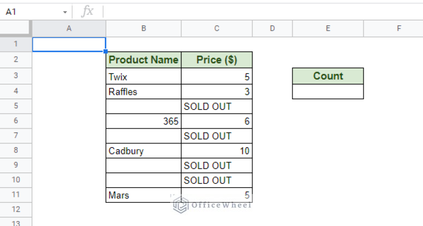423x226 pixels.
Task: Select the Mars cell
Action: (144, 195)
